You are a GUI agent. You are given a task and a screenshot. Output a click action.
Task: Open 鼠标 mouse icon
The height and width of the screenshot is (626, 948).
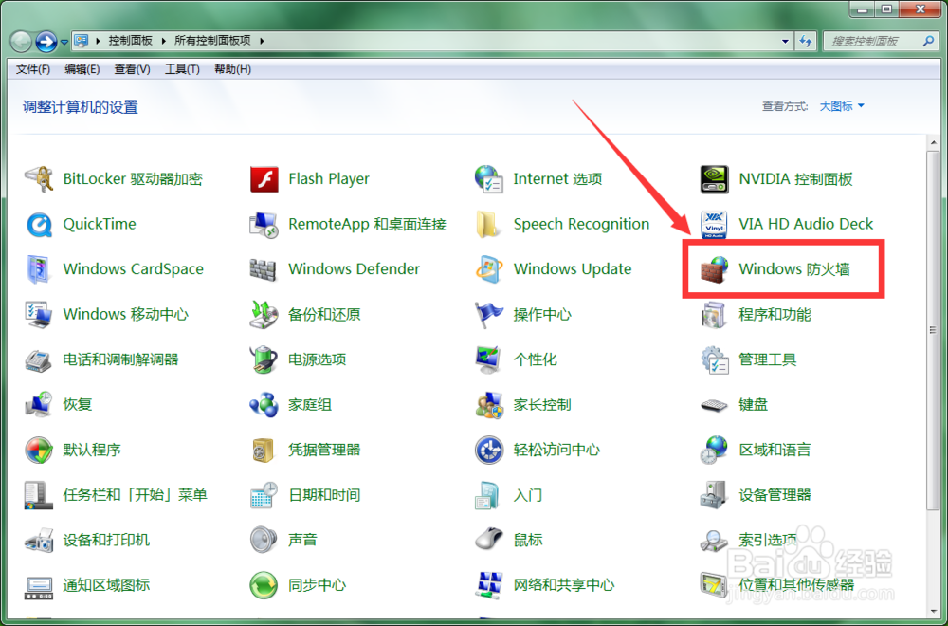pos(489,540)
